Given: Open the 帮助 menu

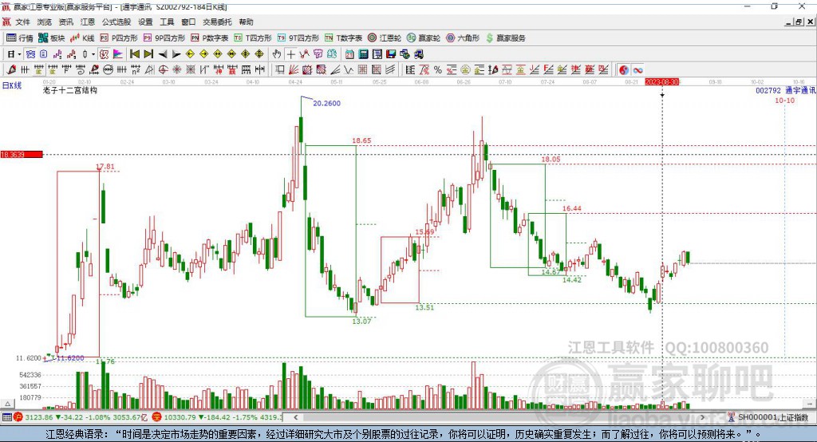Looking at the screenshot, I should pyautogui.click(x=246, y=22).
